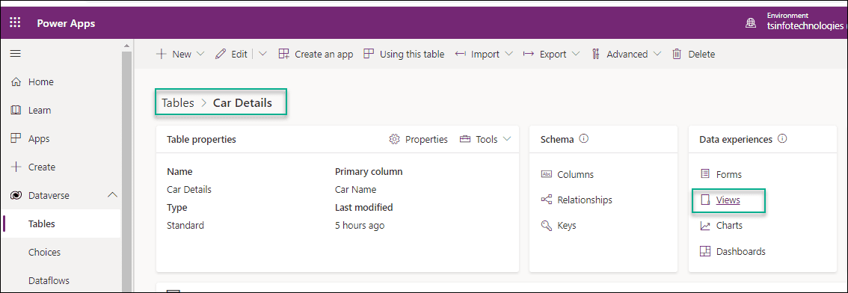Click the Create an app icon
848x293 pixels.
[284, 54]
